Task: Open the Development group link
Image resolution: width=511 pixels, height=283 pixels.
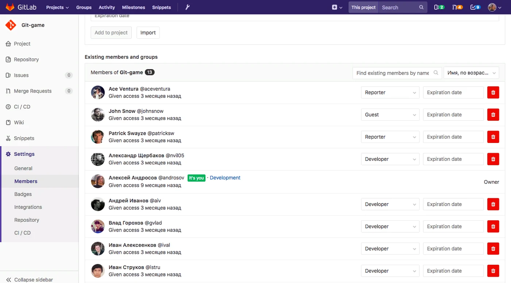Action: (225, 178)
